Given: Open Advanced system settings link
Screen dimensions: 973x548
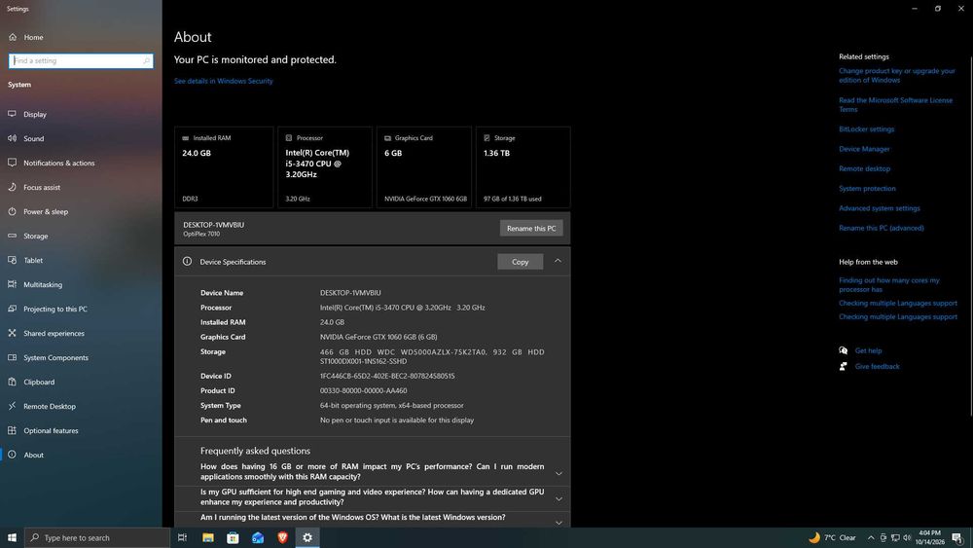Looking at the screenshot, I should point(880,208).
